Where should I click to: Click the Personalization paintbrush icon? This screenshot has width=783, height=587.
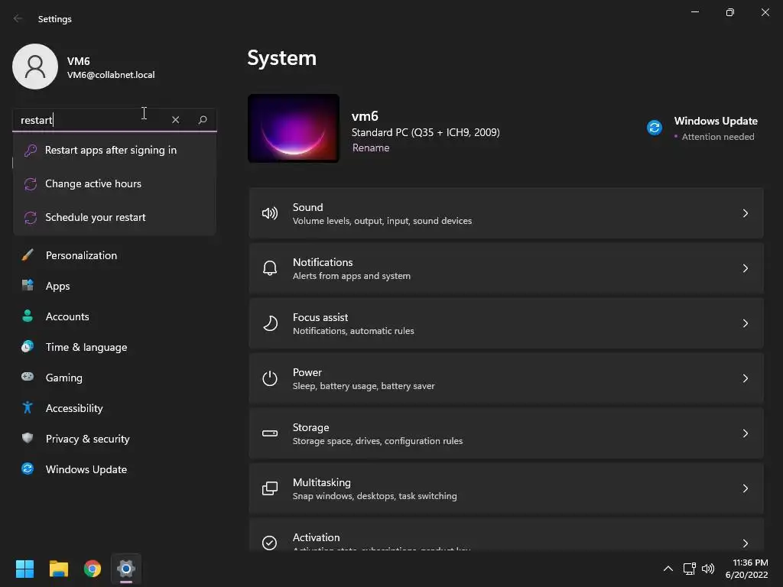[28, 255]
